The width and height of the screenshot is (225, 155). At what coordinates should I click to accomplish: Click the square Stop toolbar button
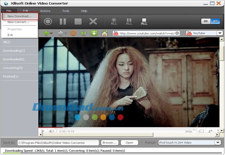pos(78,22)
